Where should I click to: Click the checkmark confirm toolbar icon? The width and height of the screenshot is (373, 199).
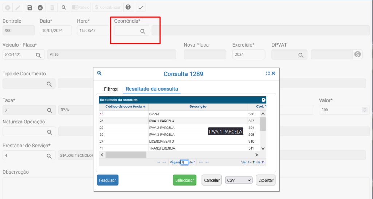141,7
